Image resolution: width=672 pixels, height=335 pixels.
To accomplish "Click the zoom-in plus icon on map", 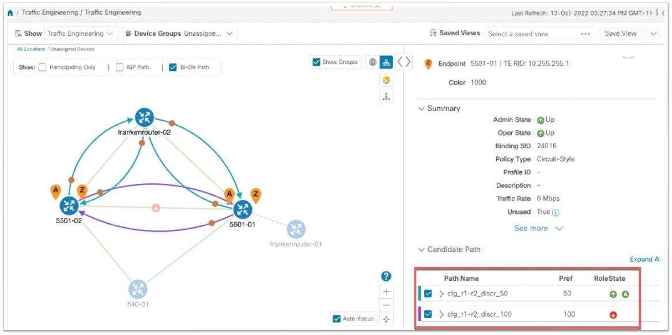I will pos(386,292).
